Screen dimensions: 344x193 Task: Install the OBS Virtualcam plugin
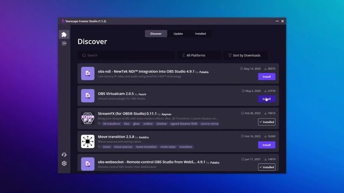(x=267, y=99)
